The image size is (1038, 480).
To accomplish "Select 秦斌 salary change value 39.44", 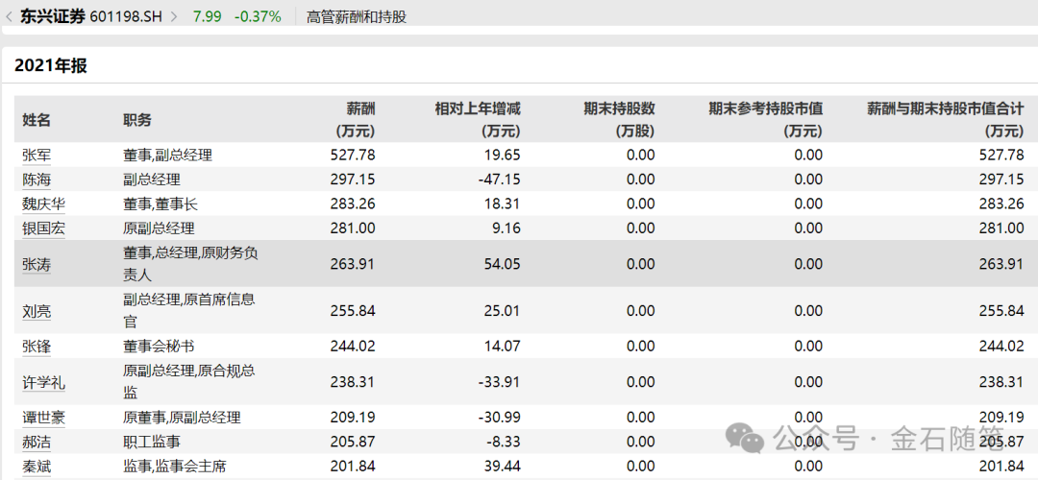I will coord(503,467).
